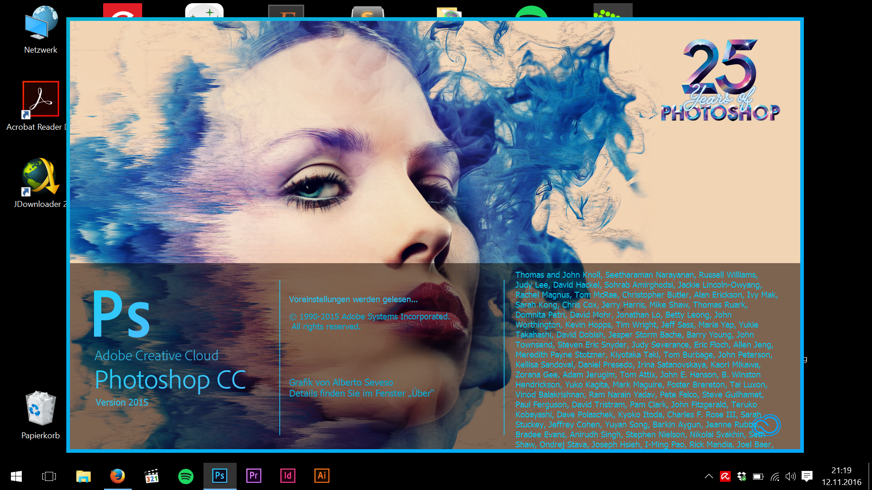Open the Action Center notifications icon
Image resolution: width=872 pixels, height=490 pixels.
[807, 476]
